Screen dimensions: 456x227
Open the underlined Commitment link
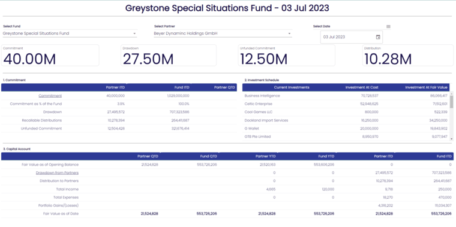pyautogui.click(x=50, y=96)
